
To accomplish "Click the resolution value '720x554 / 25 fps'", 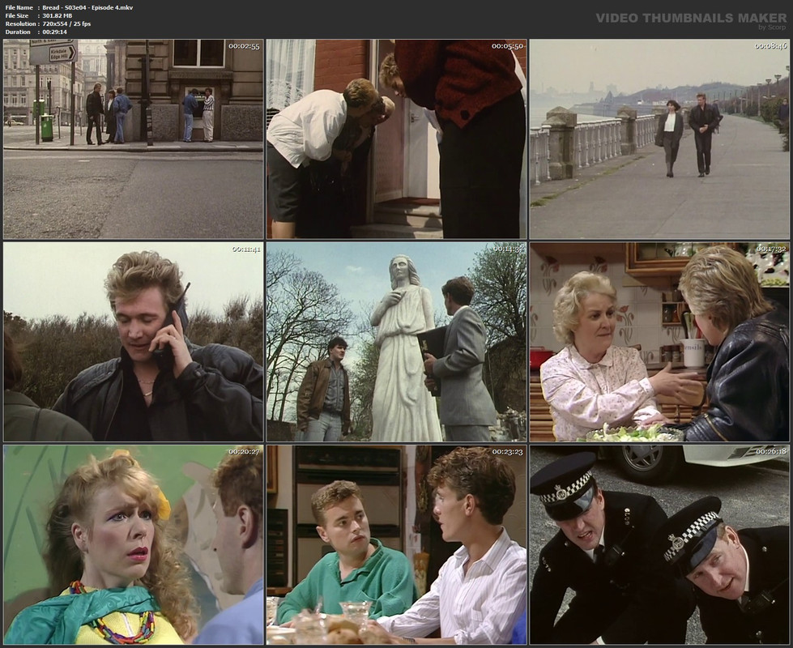I will pos(66,23).
